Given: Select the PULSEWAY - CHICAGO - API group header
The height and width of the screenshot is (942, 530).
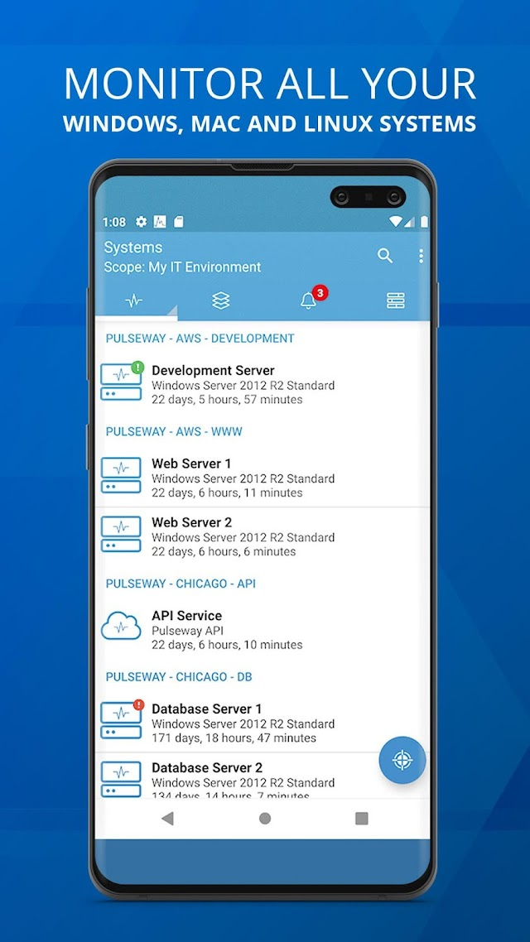Looking at the screenshot, I should coord(181,584).
